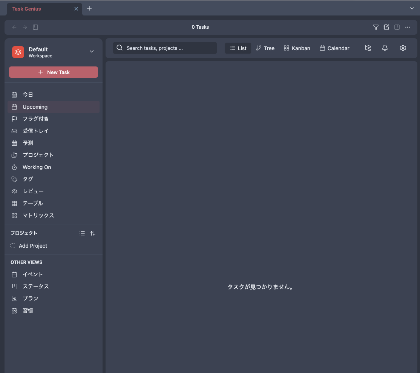Click the gantt chart icon beside プラン
This screenshot has width=420, height=373.
point(14,299)
